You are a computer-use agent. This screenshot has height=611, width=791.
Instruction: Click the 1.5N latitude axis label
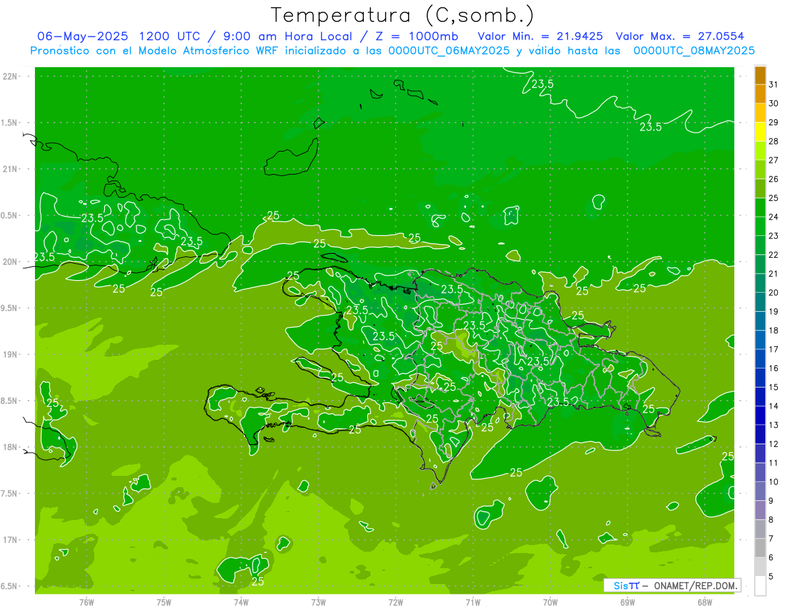coord(11,123)
